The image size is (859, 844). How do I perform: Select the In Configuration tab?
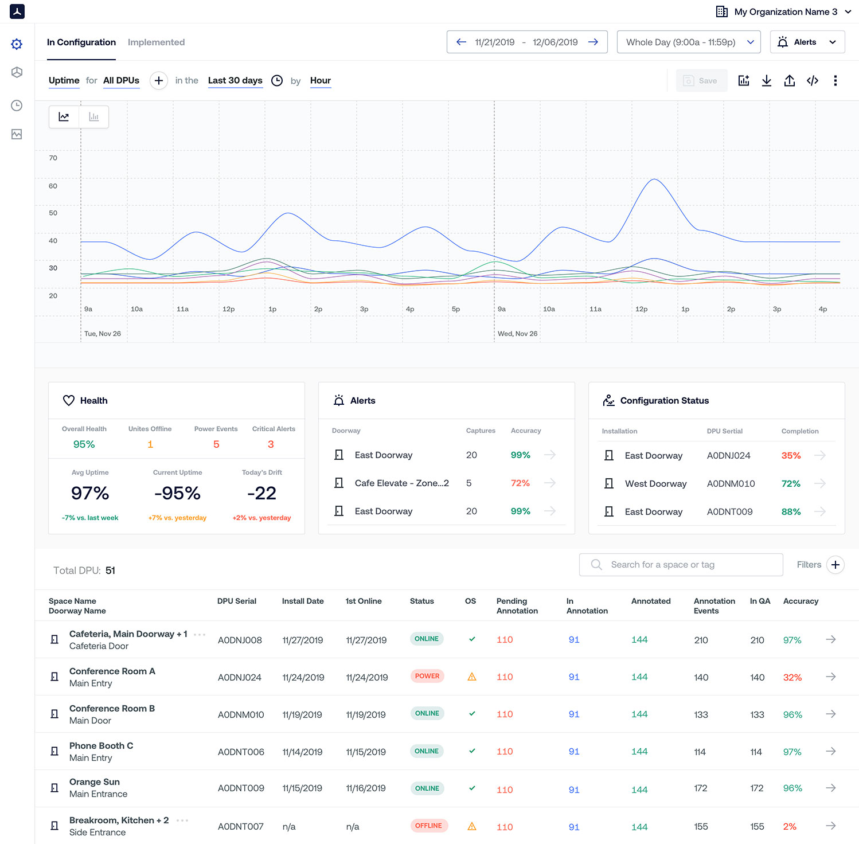pyautogui.click(x=81, y=42)
